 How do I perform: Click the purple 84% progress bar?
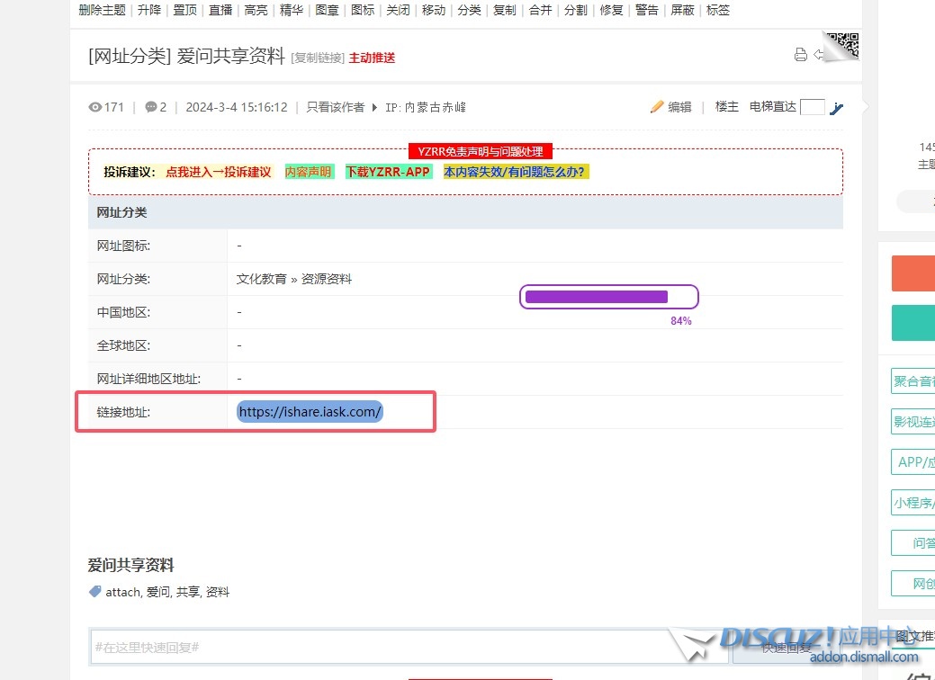(608, 297)
